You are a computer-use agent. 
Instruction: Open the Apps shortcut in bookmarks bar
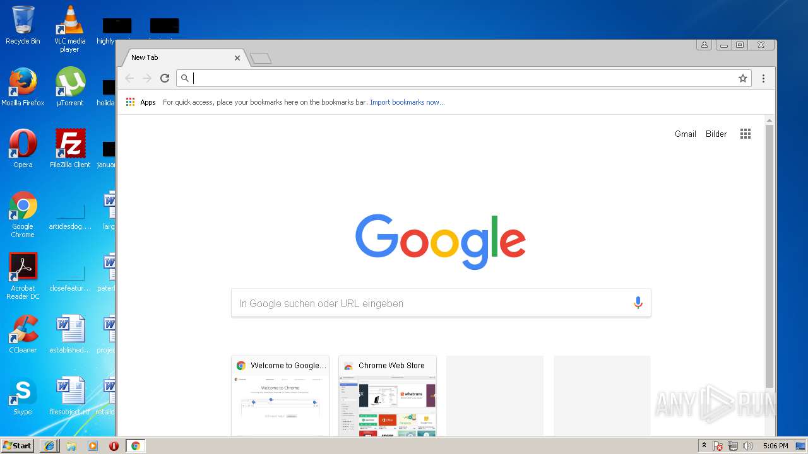click(x=141, y=102)
